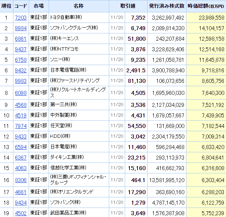The width and height of the screenshot is (226, 217).
Task: Click the 発行済み株式数 column header
Action: (167, 6)
